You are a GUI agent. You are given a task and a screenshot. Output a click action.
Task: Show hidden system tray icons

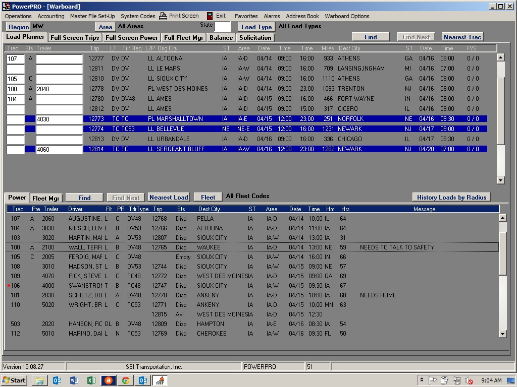click(422, 380)
